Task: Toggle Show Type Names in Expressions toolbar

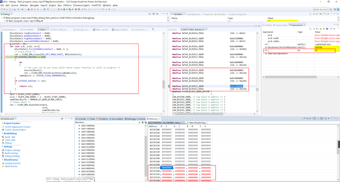Action: coord(314,29)
